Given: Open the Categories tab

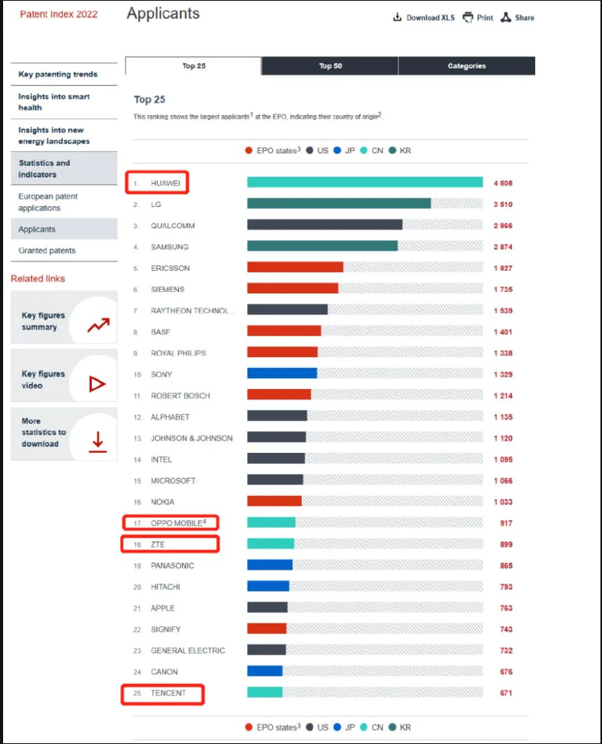Looking at the screenshot, I should tap(467, 66).
